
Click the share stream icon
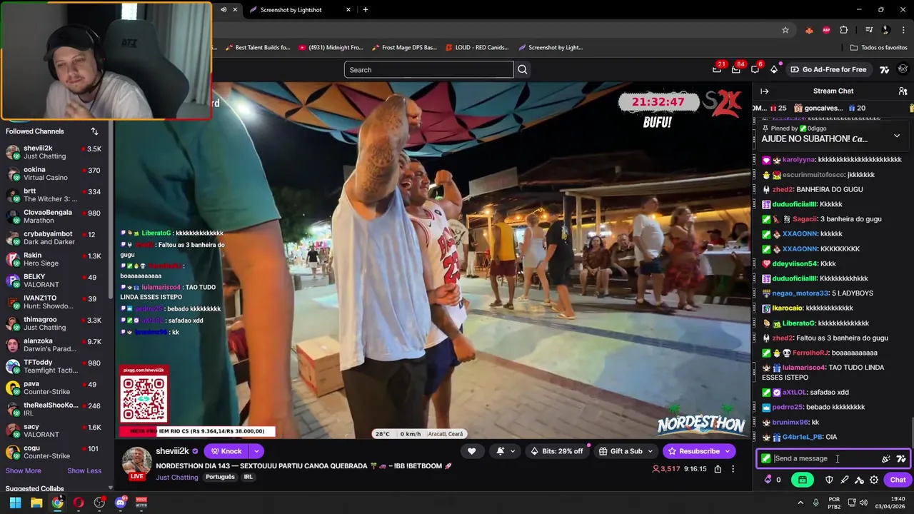pyautogui.click(x=718, y=469)
